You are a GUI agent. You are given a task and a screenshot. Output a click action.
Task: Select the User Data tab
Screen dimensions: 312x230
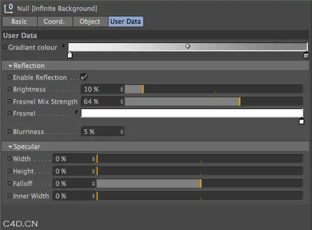[x=126, y=21]
